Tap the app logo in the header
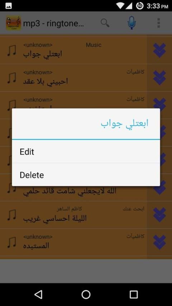 tap(13, 23)
